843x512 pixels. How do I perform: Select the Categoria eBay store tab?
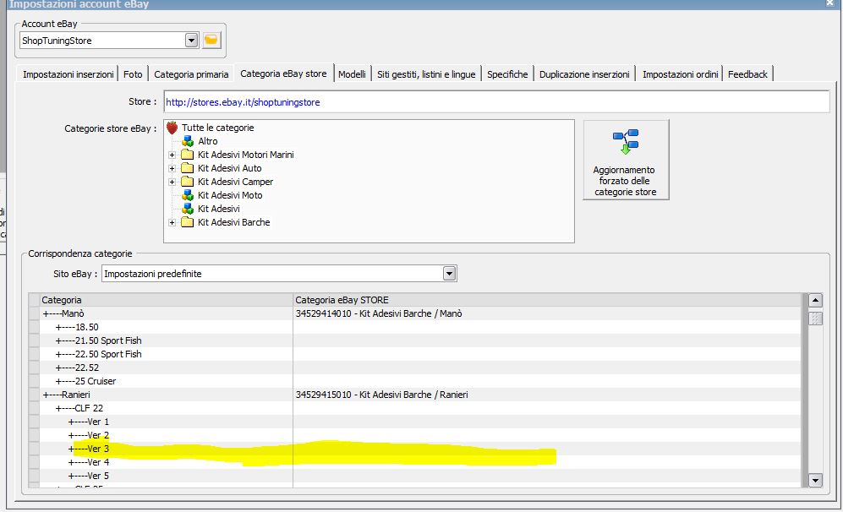click(283, 74)
